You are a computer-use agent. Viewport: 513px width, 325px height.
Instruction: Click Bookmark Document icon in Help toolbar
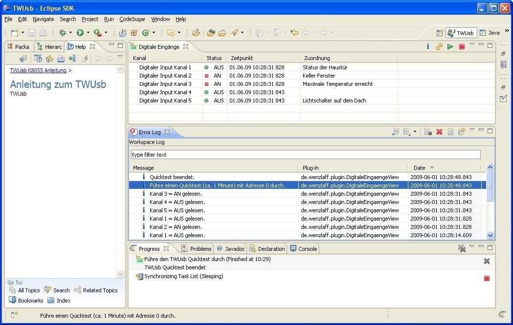tap(72, 59)
